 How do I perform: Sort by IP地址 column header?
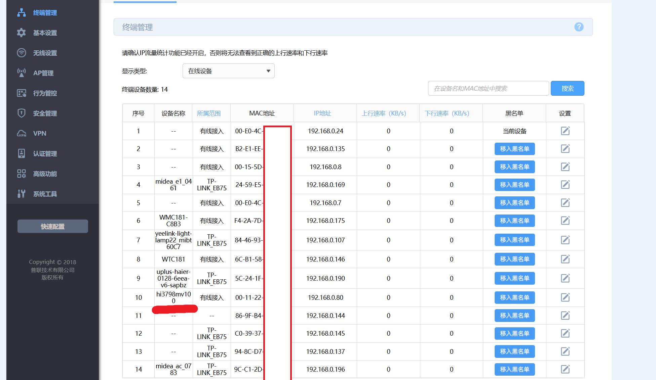coord(322,113)
